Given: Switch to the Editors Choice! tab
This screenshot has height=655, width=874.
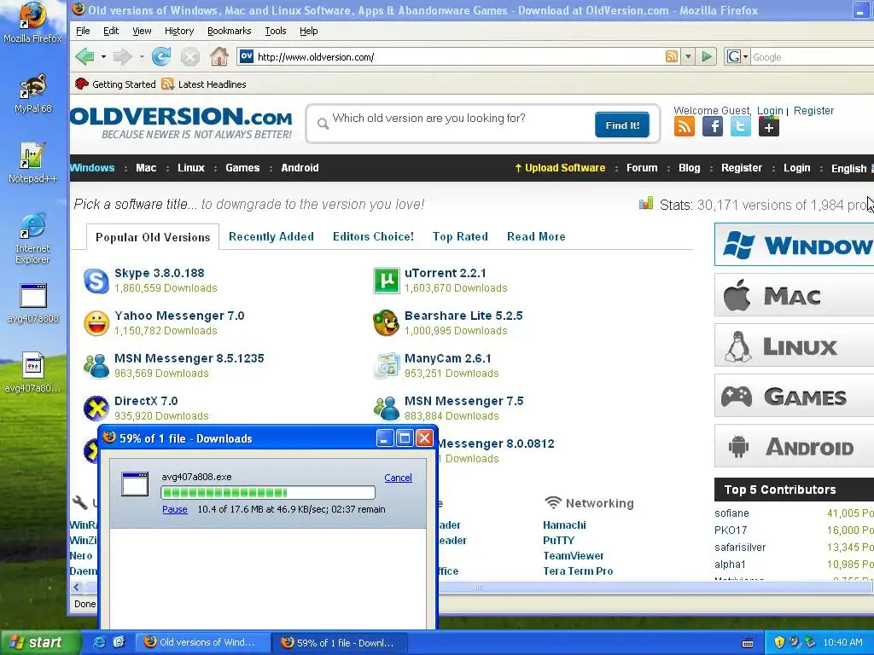Looking at the screenshot, I should pyautogui.click(x=373, y=237).
